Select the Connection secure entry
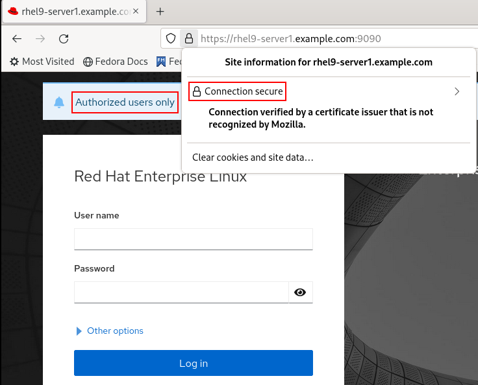The height and width of the screenshot is (385, 478). pyautogui.click(x=238, y=91)
